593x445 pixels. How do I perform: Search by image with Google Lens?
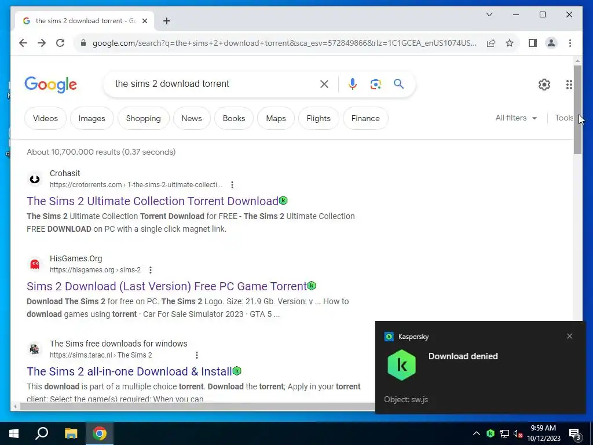click(375, 84)
